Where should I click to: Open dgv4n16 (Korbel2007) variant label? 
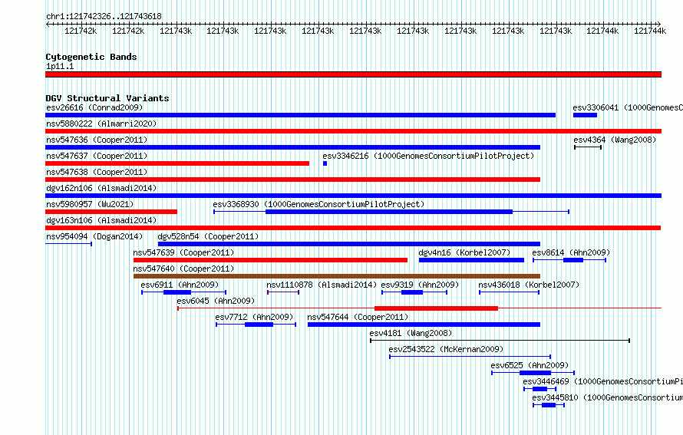tap(464, 252)
